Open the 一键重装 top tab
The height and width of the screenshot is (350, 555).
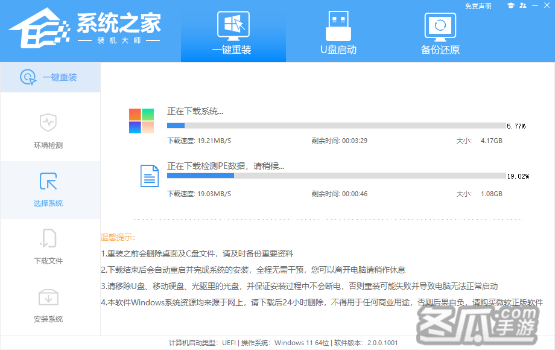[233, 33]
